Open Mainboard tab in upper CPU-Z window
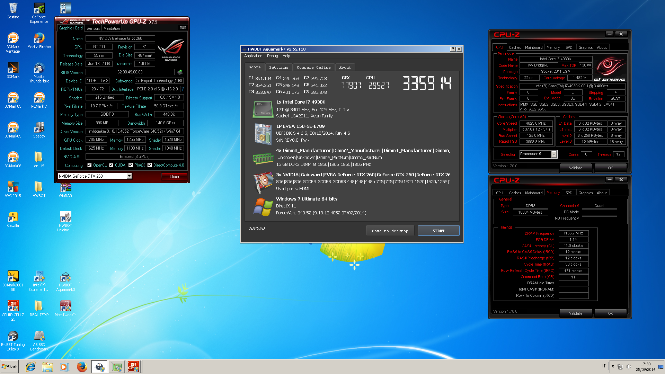 coord(534,47)
